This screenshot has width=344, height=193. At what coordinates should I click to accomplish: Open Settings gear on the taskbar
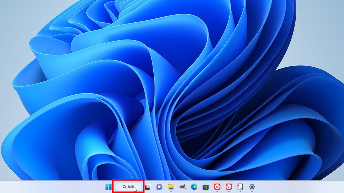pos(252,187)
